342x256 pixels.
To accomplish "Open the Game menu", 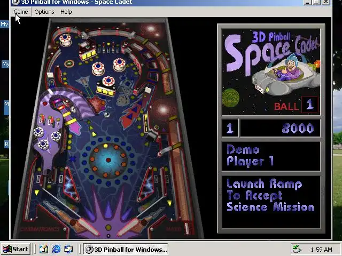I will (x=21, y=12).
